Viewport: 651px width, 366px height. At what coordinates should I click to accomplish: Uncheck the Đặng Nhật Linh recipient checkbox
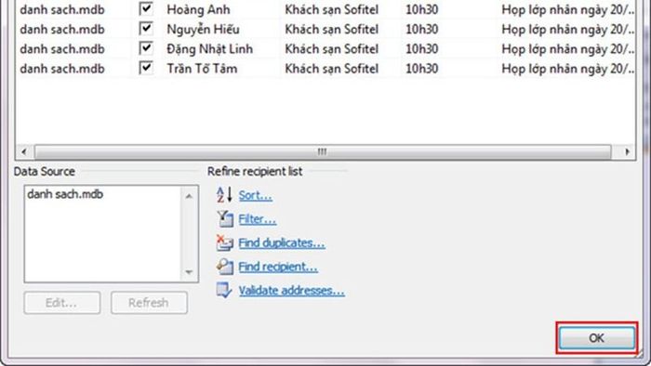[x=146, y=48]
